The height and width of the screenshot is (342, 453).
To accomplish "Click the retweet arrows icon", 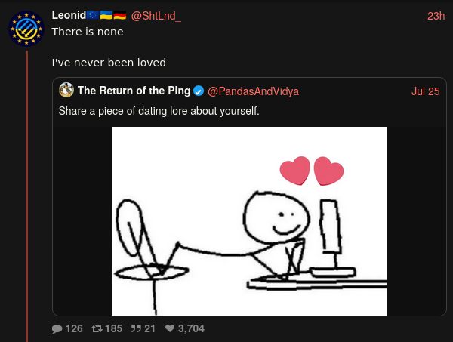I will coord(97,328).
